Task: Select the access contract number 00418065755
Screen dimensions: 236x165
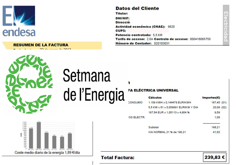Action: (200, 39)
